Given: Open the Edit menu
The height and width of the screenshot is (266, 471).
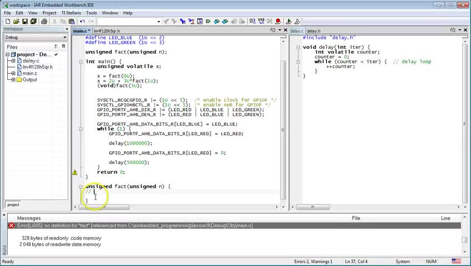Looking at the screenshot, I should (19, 13).
